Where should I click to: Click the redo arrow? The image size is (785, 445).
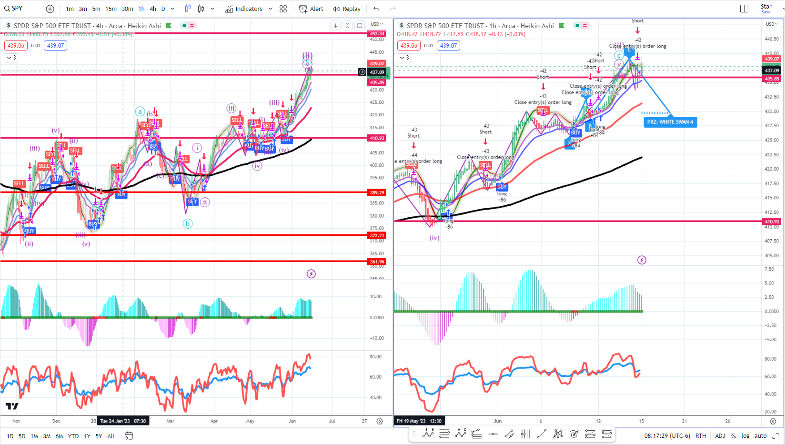pyautogui.click(x=392, y=9)
